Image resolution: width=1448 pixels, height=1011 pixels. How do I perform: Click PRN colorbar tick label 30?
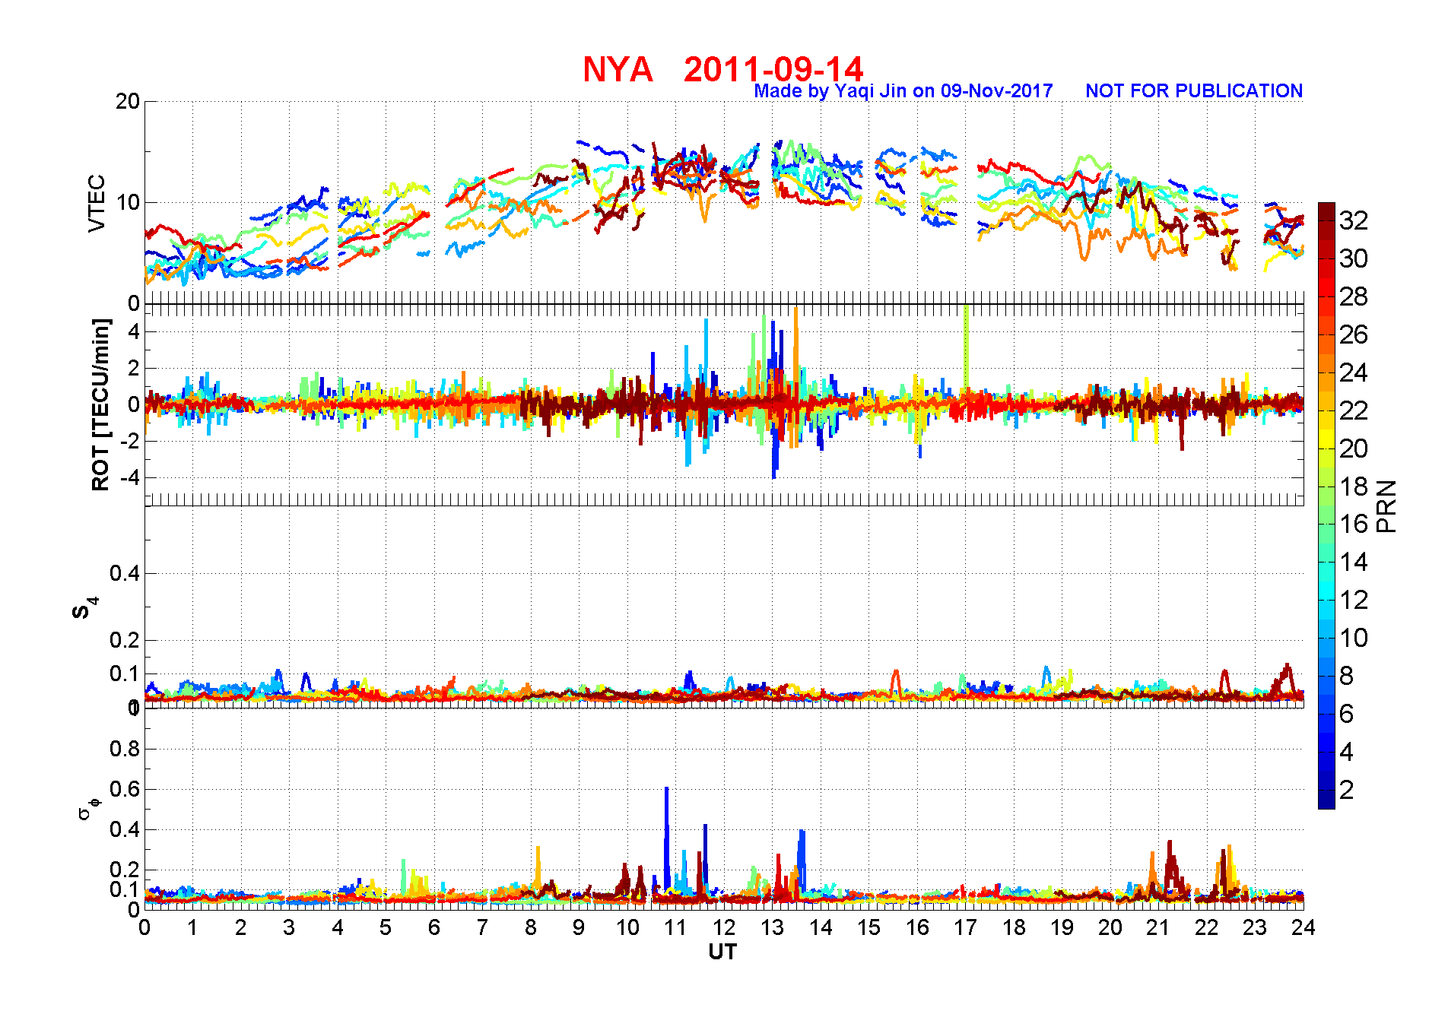1354,258
